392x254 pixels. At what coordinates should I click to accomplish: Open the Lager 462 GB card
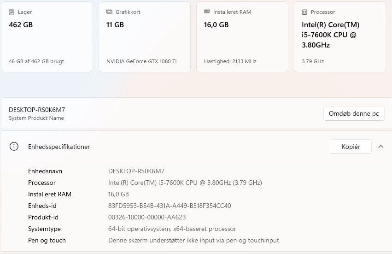coord(47,37)
